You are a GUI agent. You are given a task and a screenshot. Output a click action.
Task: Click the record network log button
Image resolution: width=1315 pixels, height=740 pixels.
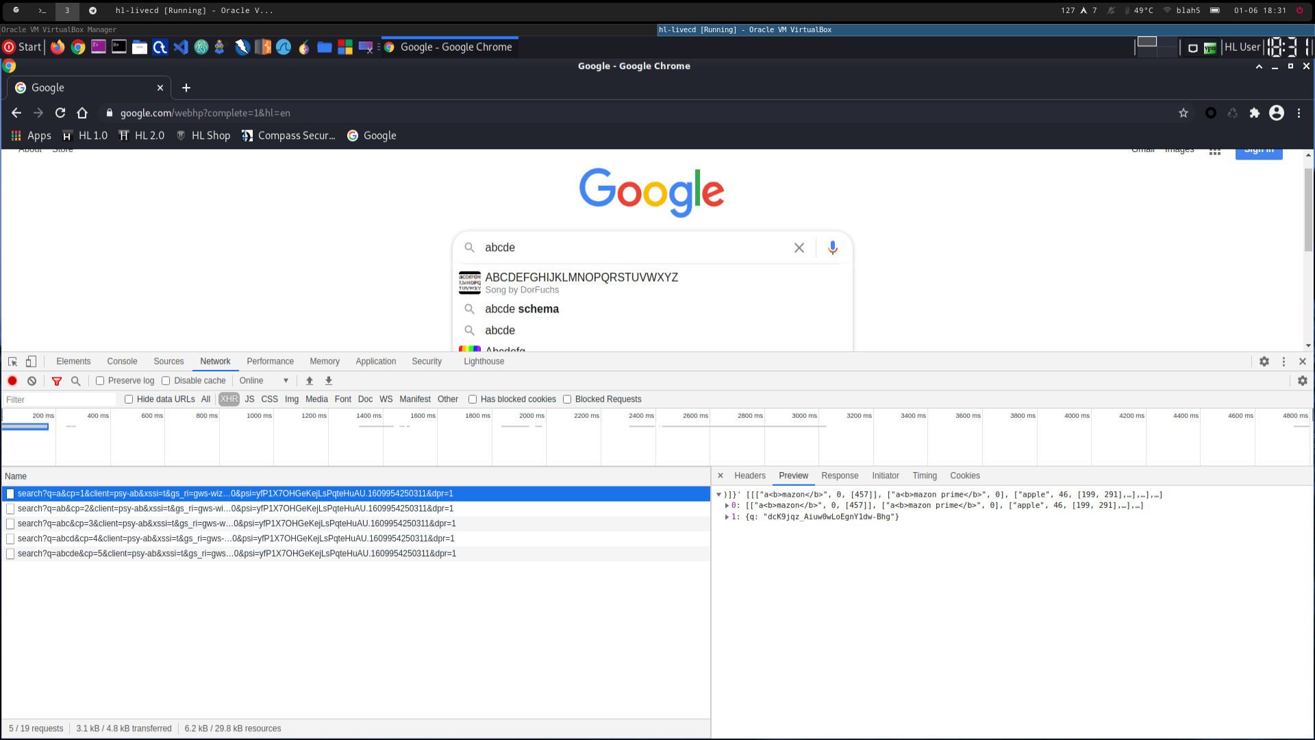point(12,381)
